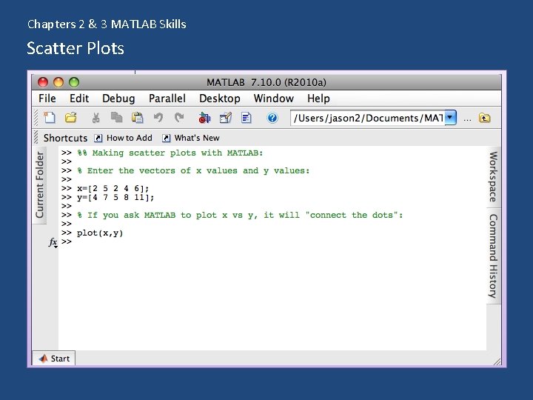Click the New Script icon in toolbar

click(50, 118)
